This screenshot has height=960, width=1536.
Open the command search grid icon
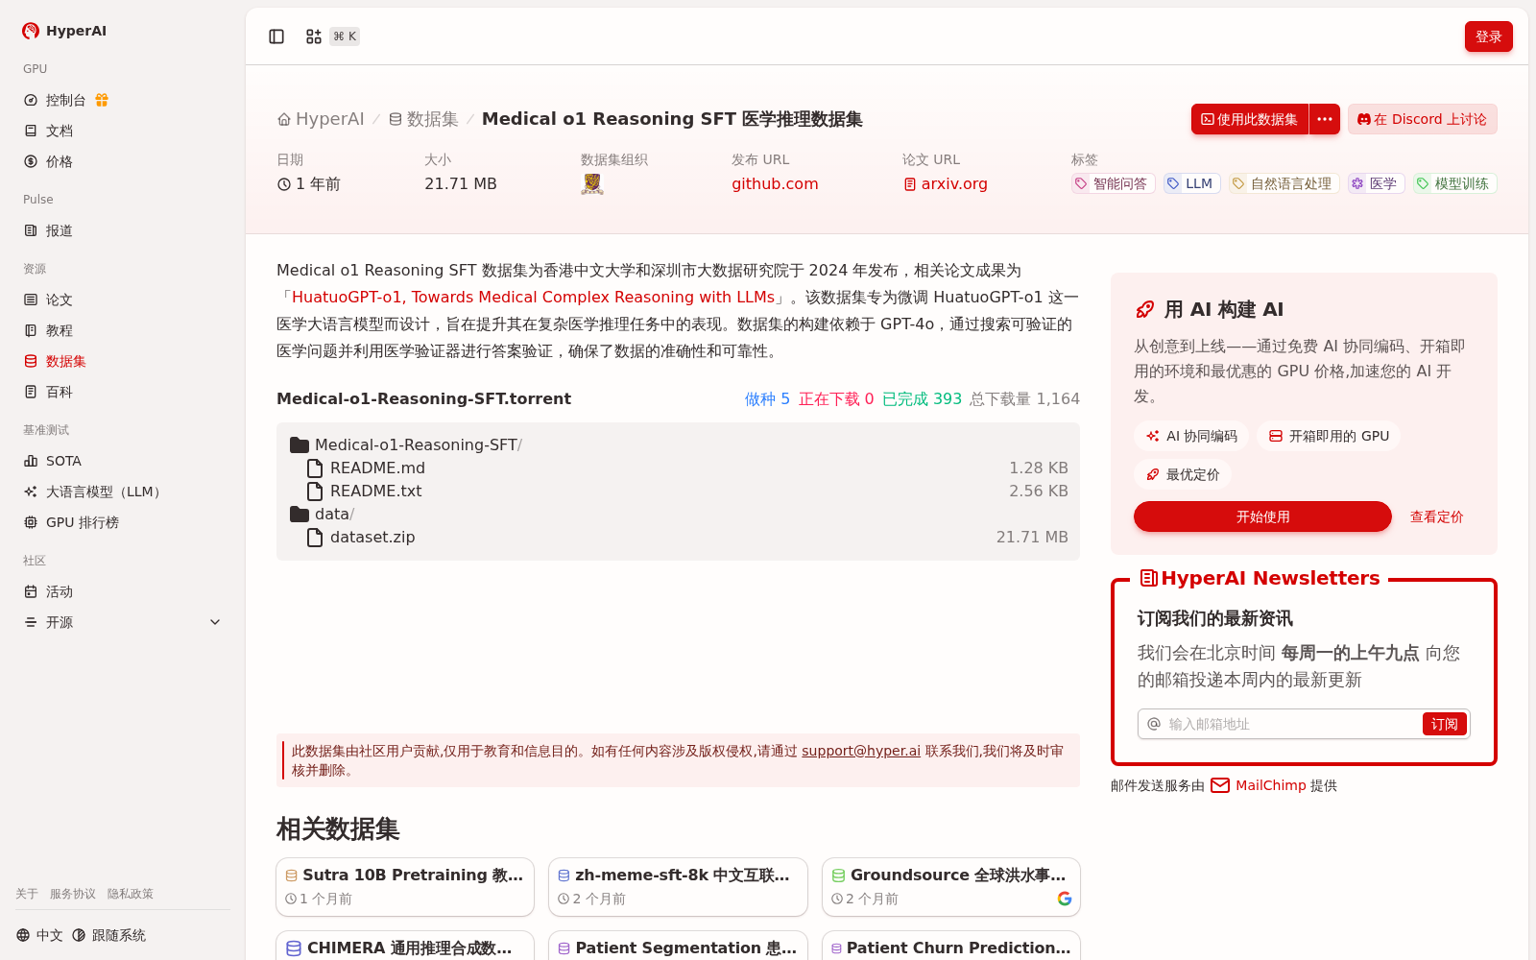click(314, 36)
